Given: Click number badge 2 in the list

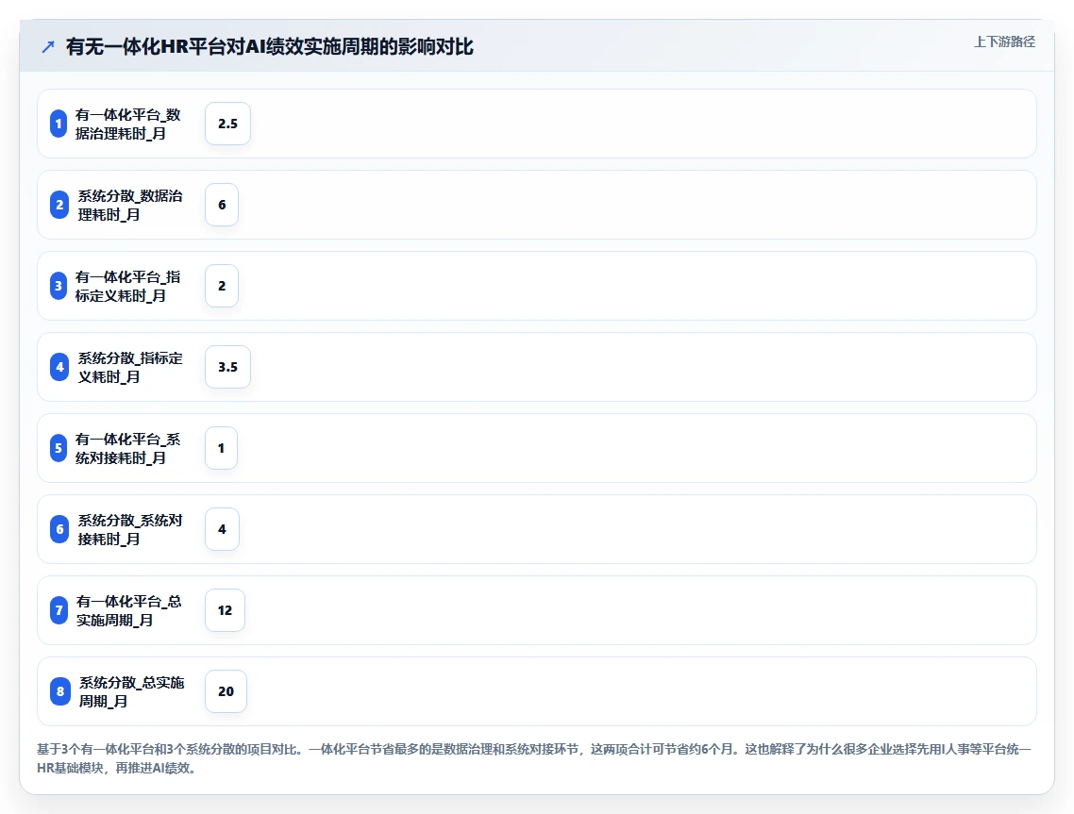Looking at the screenshot, I should tap(59, 205).
